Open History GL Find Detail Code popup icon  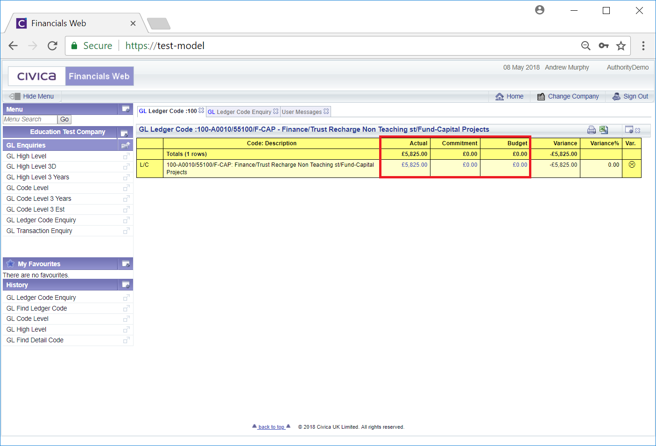[126, 340]
